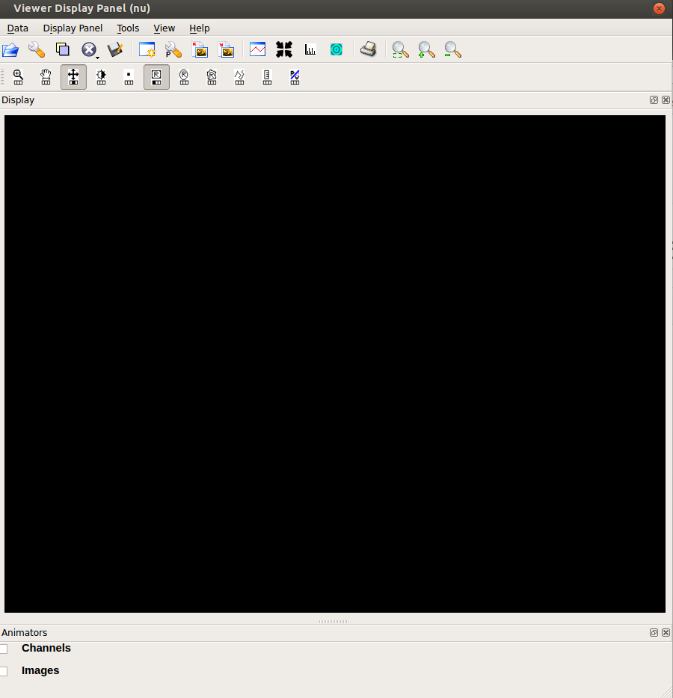Screen dimensions: 673x698
Task: Zoom out using green minus magnifier
Action: coord(453,49)
